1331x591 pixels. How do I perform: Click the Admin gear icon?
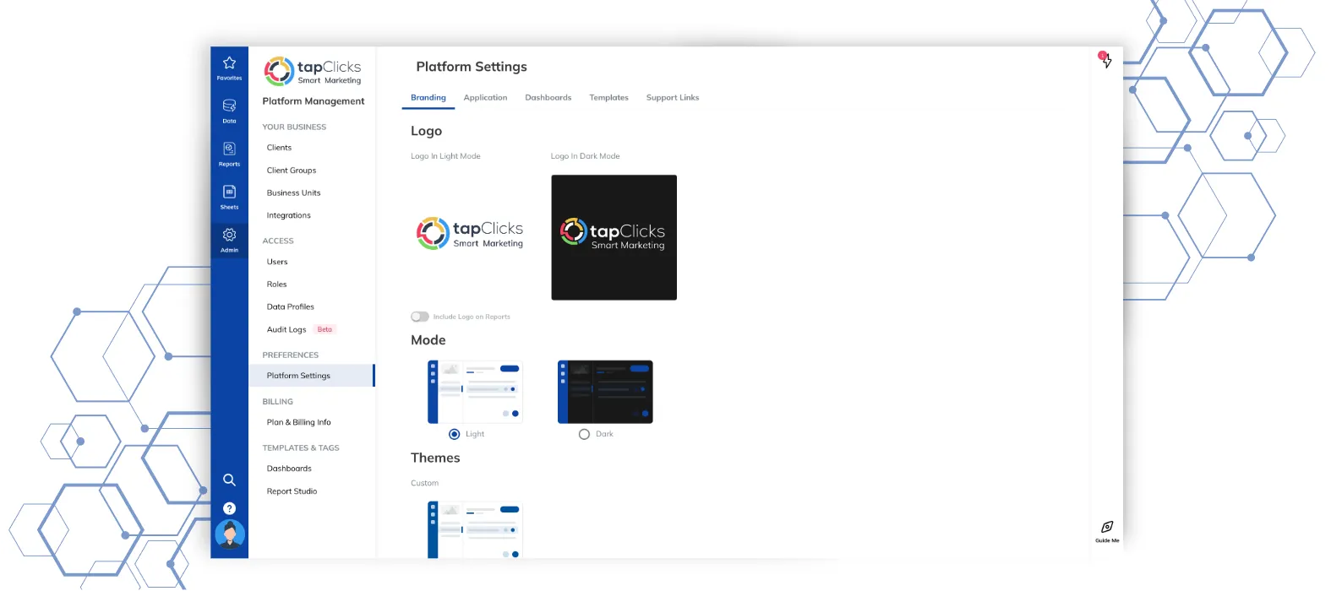[x=229, y=236]
